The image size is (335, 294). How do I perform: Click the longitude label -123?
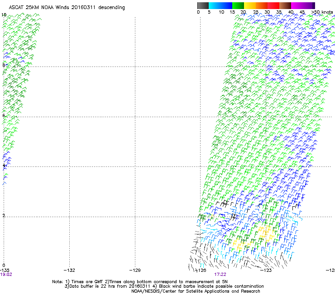pyautogui.click(x=266, y=270)
